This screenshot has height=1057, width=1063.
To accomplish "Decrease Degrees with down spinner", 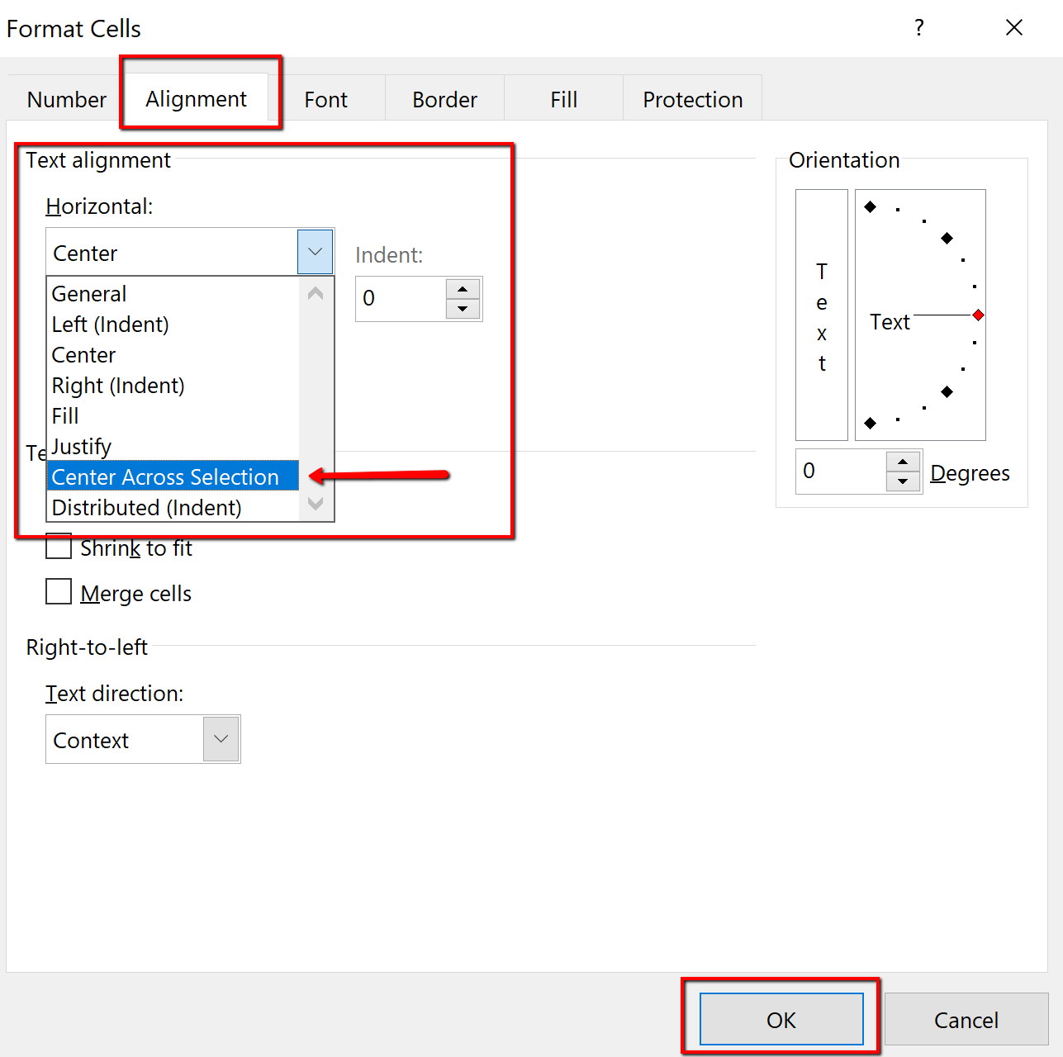I will [903, 481].
